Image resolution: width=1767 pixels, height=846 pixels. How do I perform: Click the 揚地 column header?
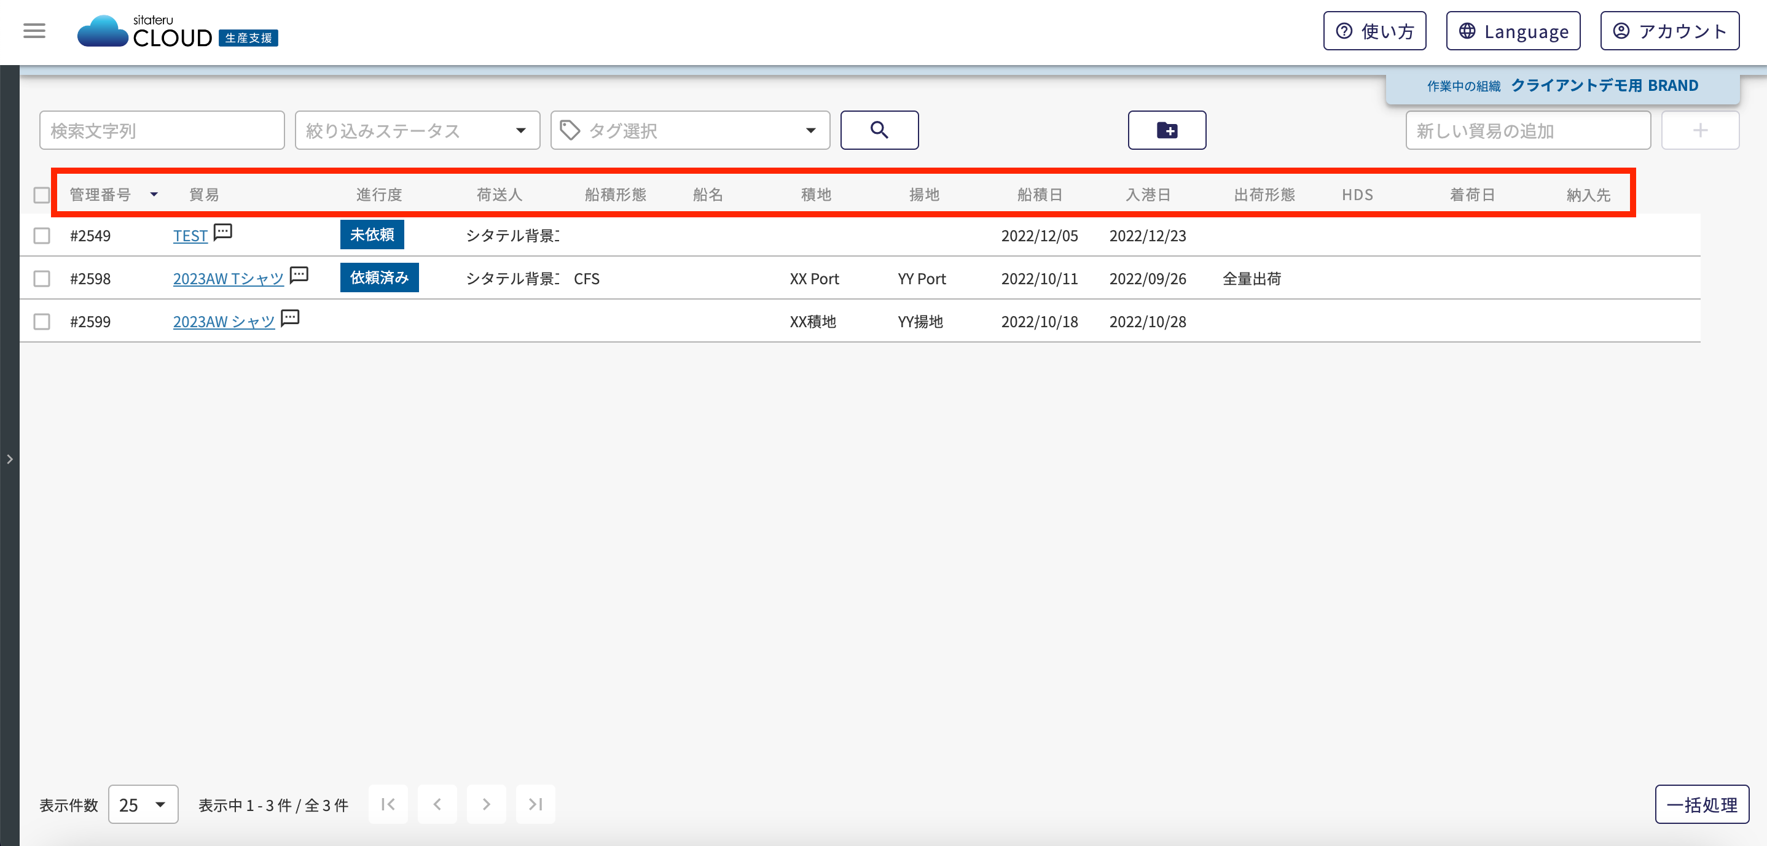pos(925,195)
